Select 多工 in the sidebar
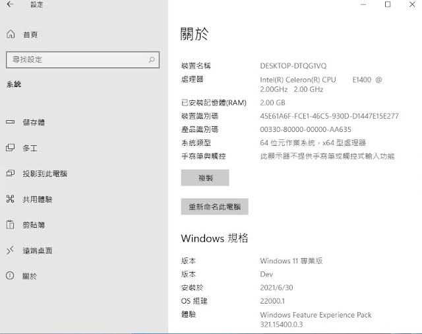The width and height of the screenshot is (422, 334). click(x=30, y=148)
